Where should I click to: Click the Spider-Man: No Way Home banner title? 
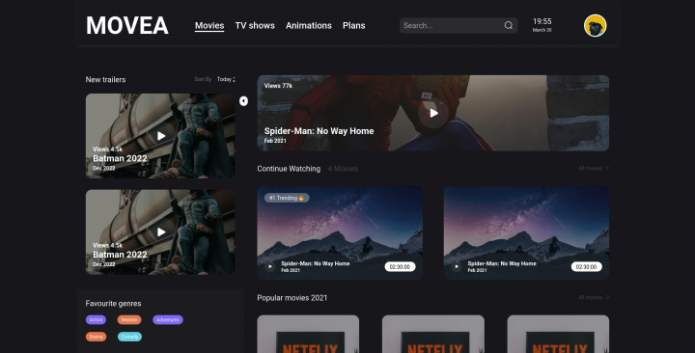coord(319,131)
